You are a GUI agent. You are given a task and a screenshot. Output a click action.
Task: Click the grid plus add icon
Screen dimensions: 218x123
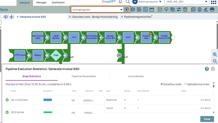pyautogui.click(x=193, y=9)
